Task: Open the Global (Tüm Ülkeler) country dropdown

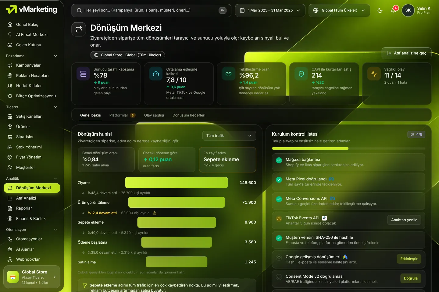Action: pyautogui.click(x=339, y=10)
